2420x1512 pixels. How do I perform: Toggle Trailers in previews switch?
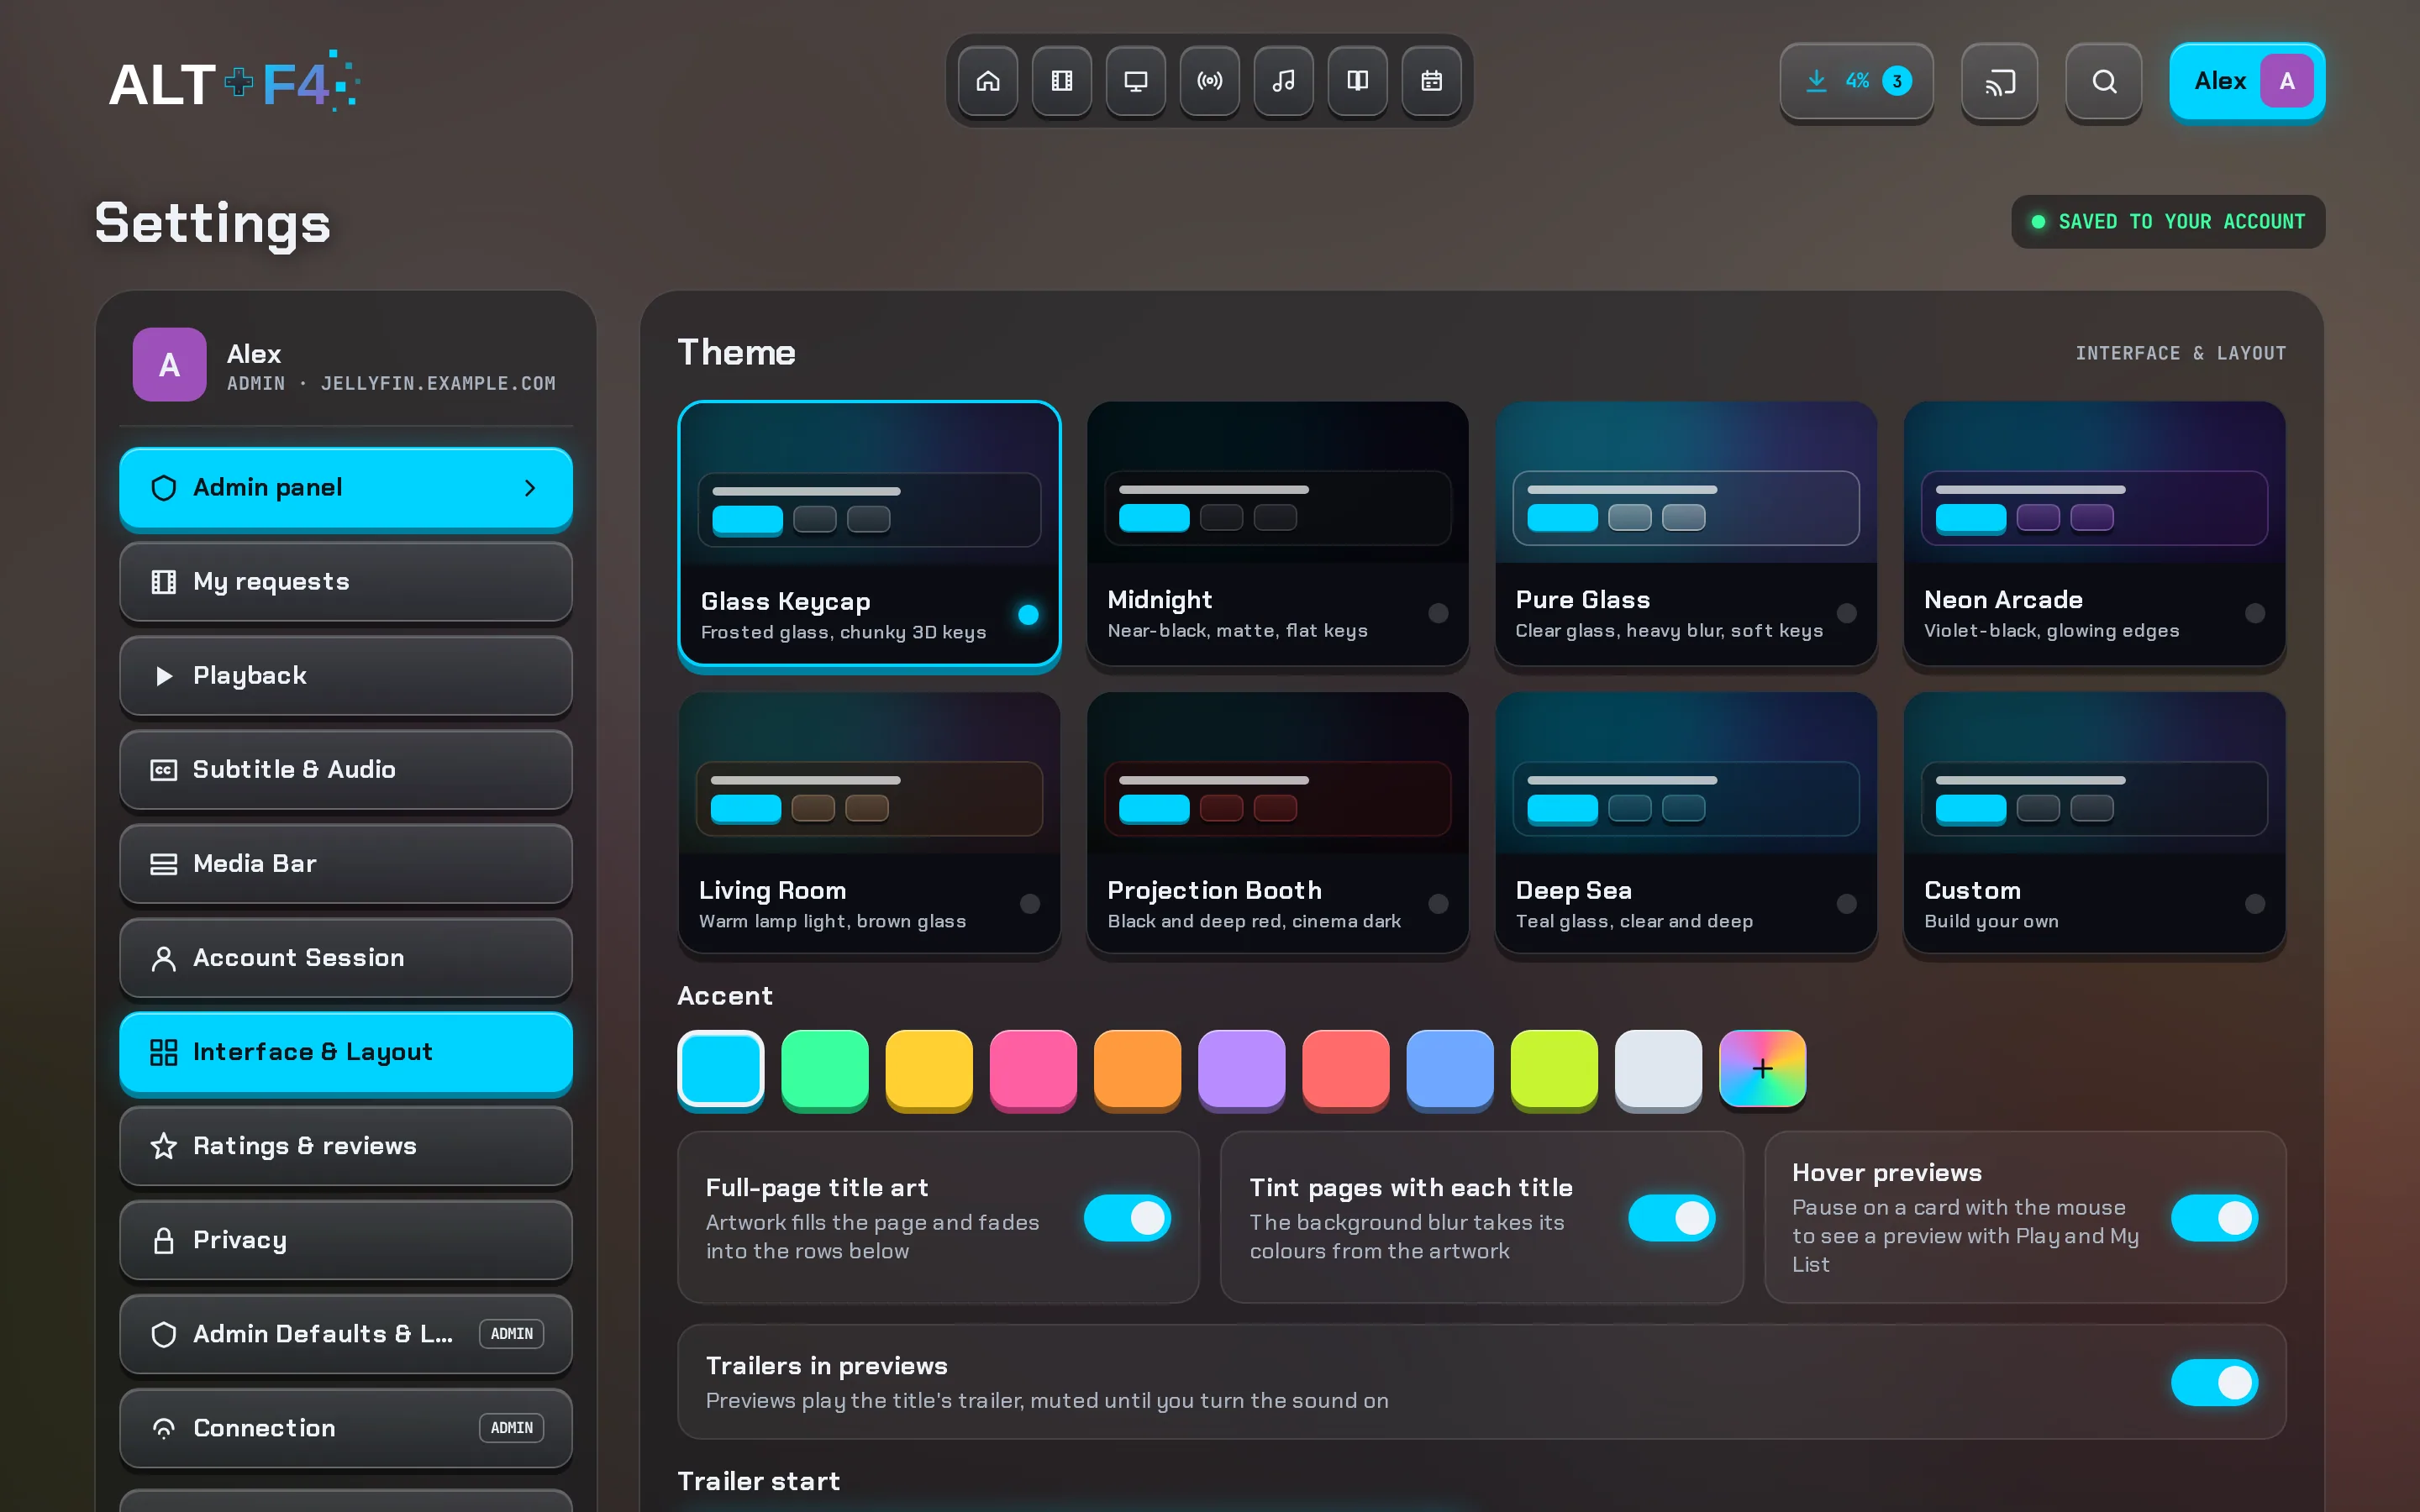pyautogui.click(x=2214, y=1382)
